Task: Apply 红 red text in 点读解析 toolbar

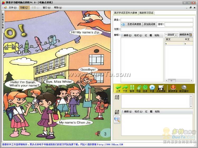Action: coord(146,111)
